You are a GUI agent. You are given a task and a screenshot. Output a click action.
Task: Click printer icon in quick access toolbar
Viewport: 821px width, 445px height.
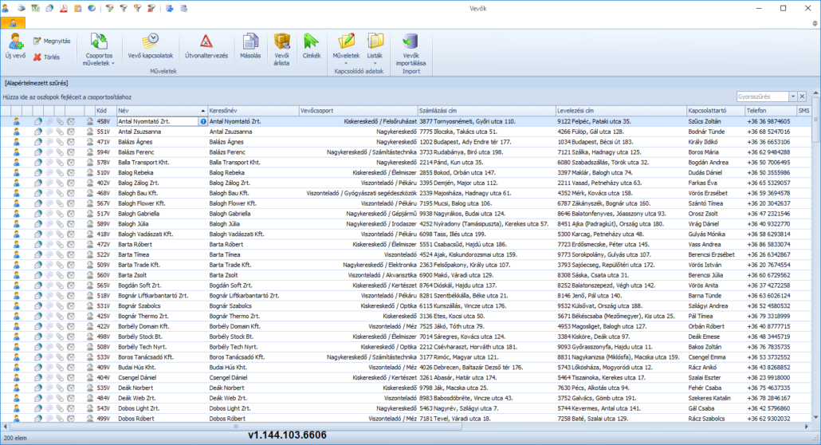tap(22, 9)
